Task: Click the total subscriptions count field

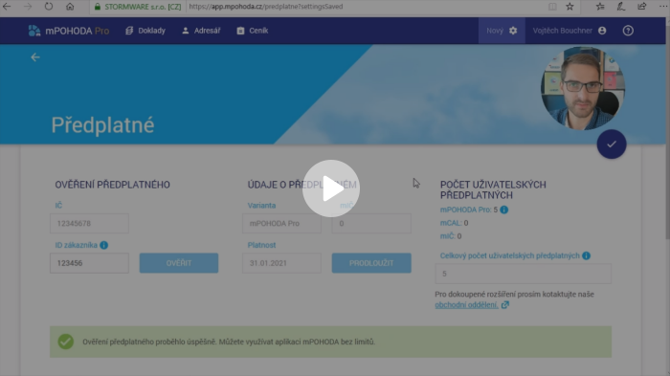Action: 523,274
